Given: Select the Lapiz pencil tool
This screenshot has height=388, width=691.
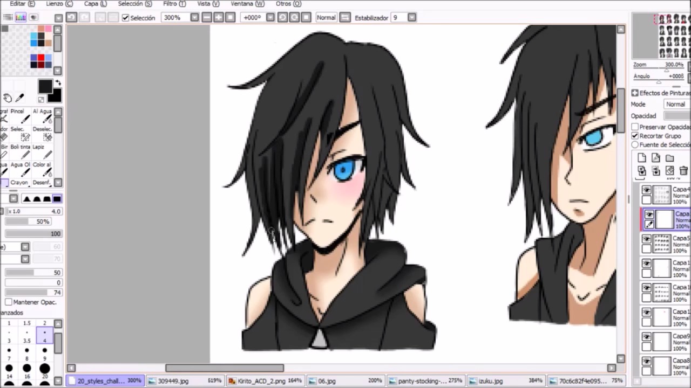Looking at the screenshot, I should coord(43,151).
